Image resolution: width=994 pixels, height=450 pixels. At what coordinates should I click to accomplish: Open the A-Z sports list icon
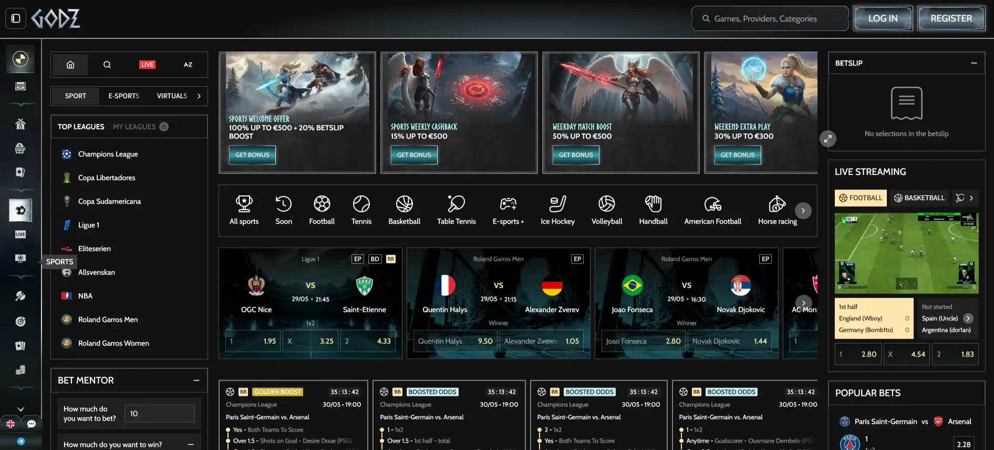[x=188, y=65]
